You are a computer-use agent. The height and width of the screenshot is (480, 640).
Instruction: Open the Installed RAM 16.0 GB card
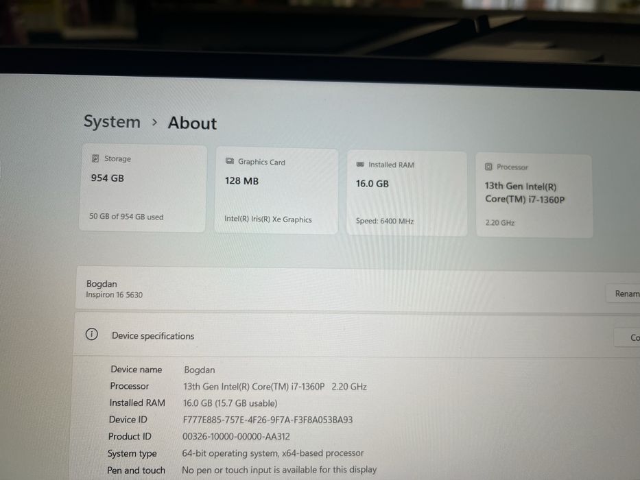[x=407, y=193]
